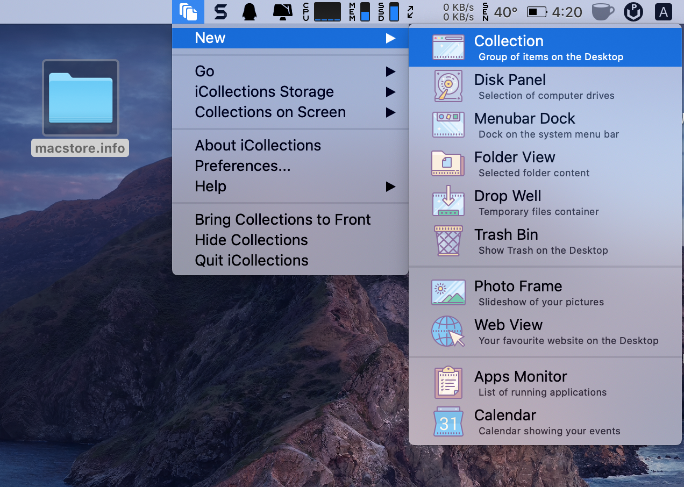Click the A input source icon
This screenshot has width=684, height=487.
pos(664,12)
